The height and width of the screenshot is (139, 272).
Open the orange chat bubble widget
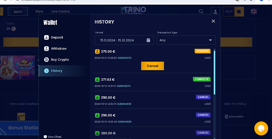(x=261, y=128)
